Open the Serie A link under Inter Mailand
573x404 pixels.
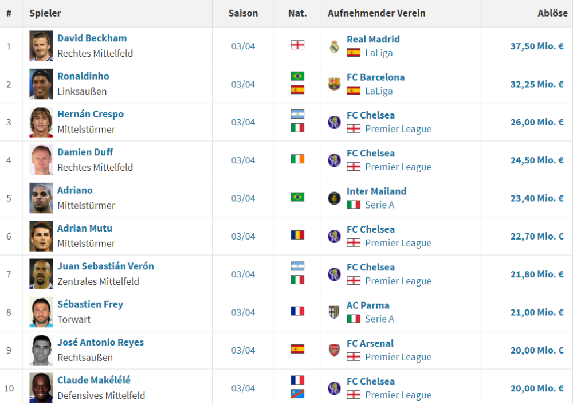click(379, 205)
